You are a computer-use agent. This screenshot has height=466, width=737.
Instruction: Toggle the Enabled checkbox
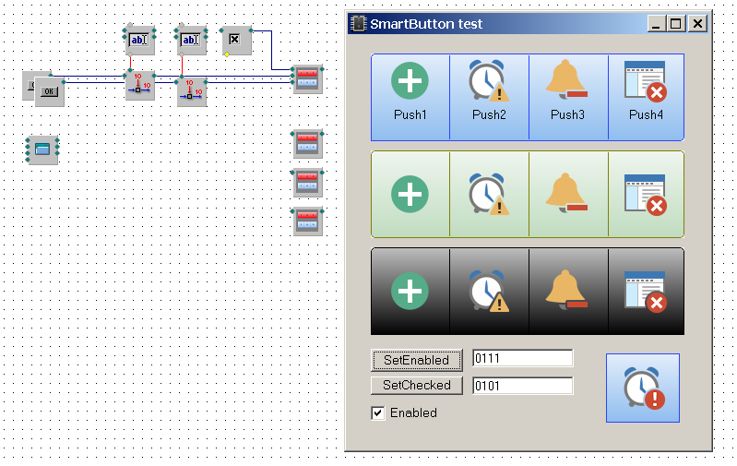pos(378,412)
